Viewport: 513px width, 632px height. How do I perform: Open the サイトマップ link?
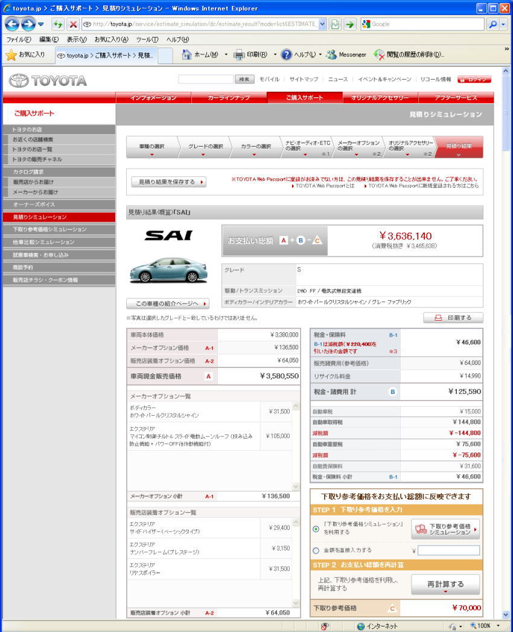click(304, 79)
